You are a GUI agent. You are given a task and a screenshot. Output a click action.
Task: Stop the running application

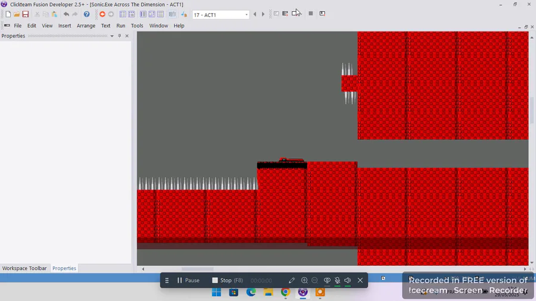coord(311,14)
